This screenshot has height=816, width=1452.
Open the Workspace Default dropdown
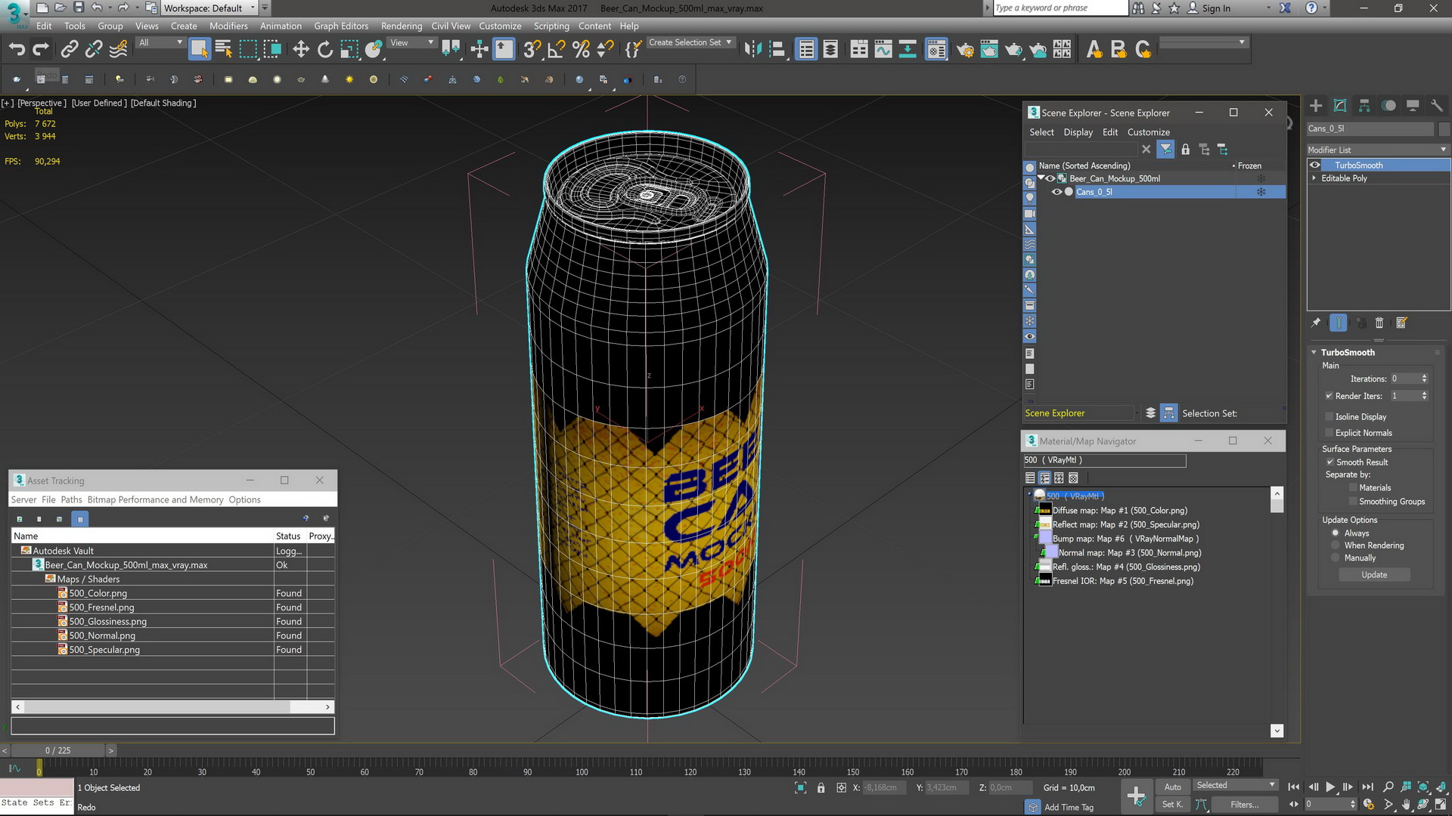(x=209, y=8)
